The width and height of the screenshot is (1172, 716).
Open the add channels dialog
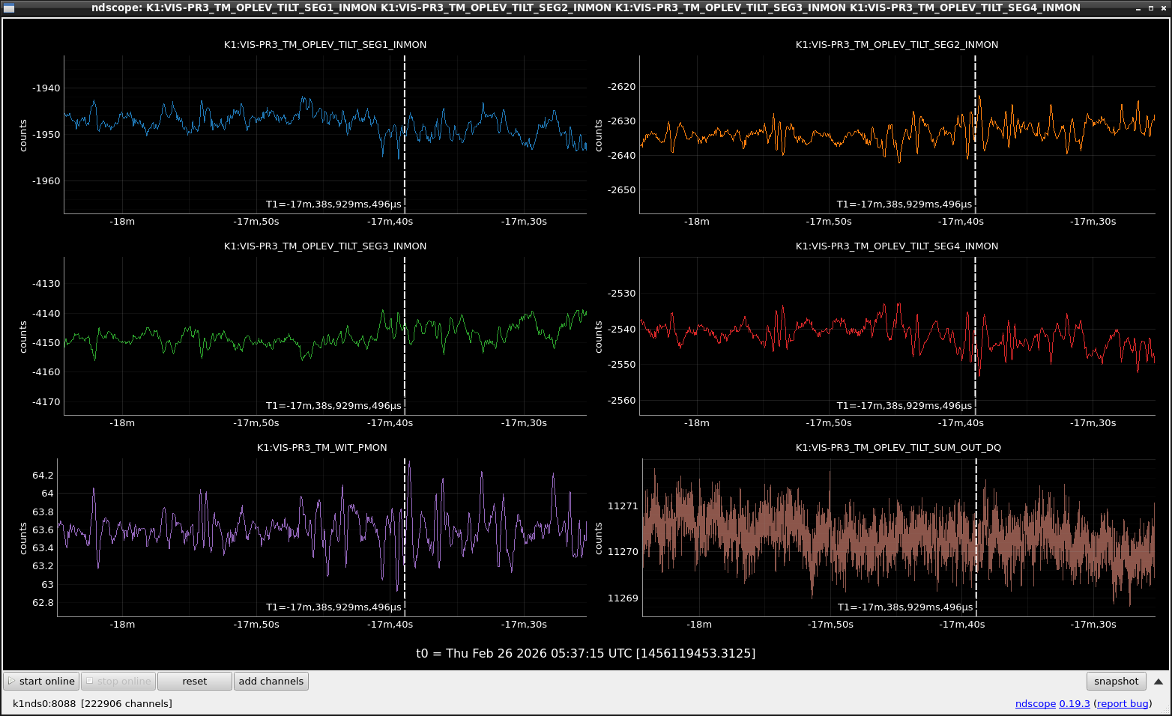[x=271, y=681]
